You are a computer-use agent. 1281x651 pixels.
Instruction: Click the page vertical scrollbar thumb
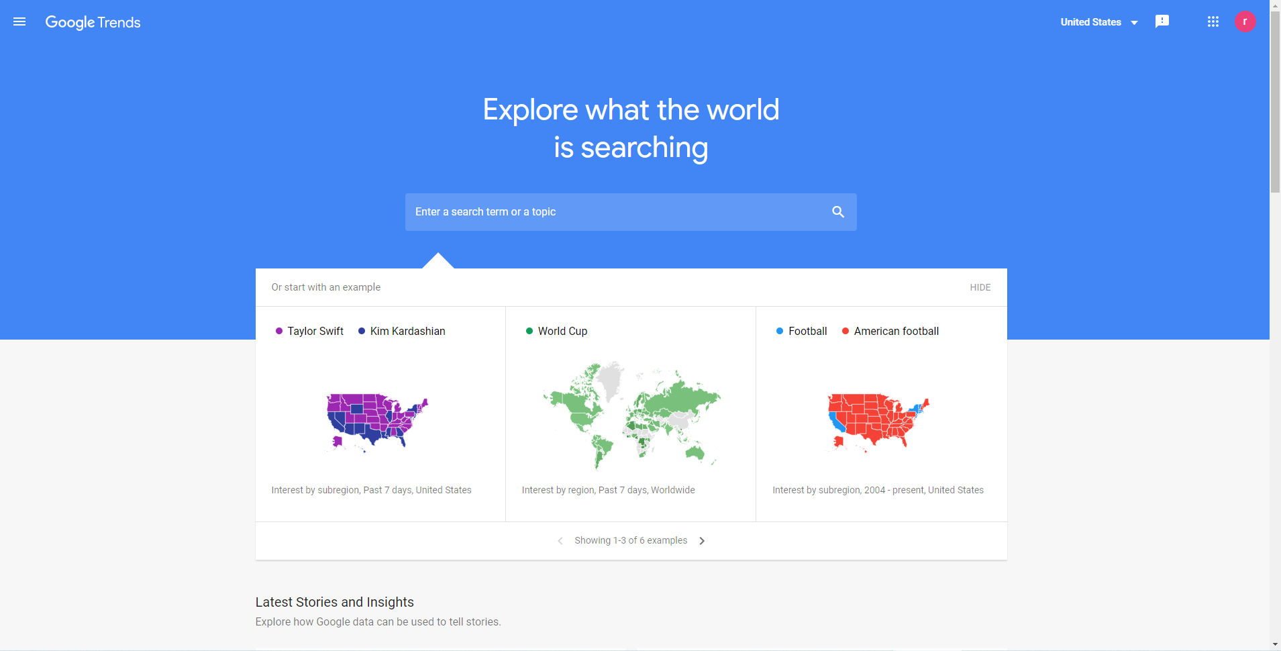click(x=1275, y=101)
